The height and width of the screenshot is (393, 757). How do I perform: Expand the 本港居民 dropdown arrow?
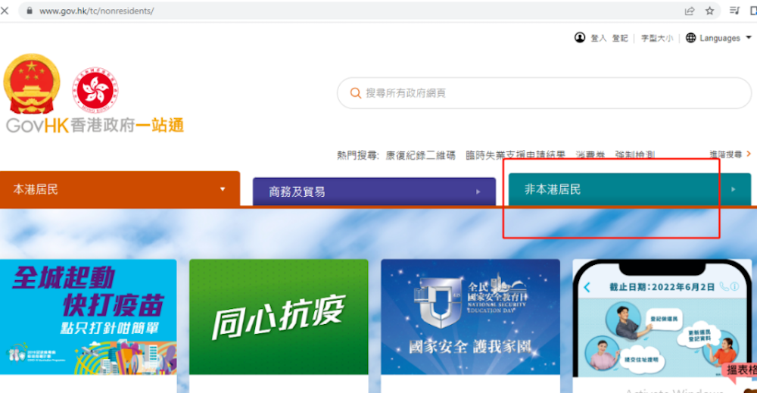[223, 189]
